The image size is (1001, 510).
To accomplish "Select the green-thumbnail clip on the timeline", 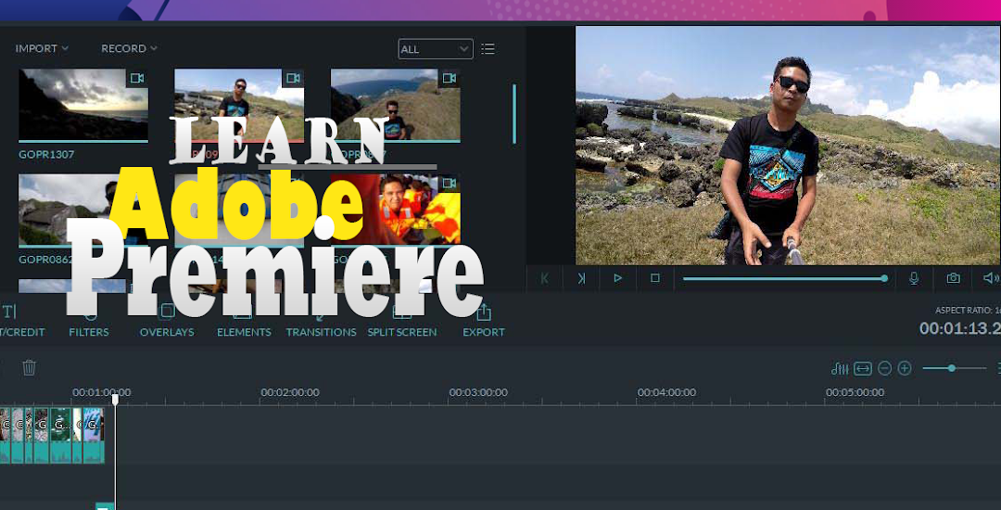I will coord(61,435).
